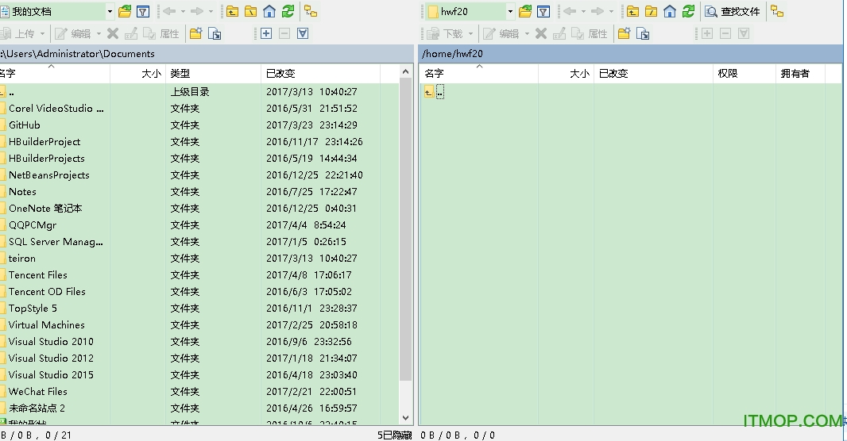Go to remote root directory
The width and height of the screenshot is (847, 441).
tap(651, 11)
